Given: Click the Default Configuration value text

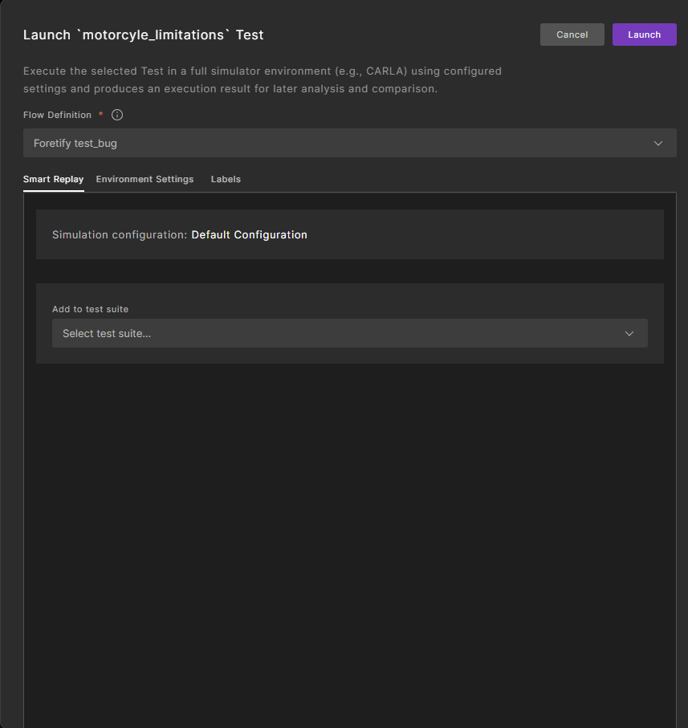Looking at the screenshot, I should pos(249,235).
